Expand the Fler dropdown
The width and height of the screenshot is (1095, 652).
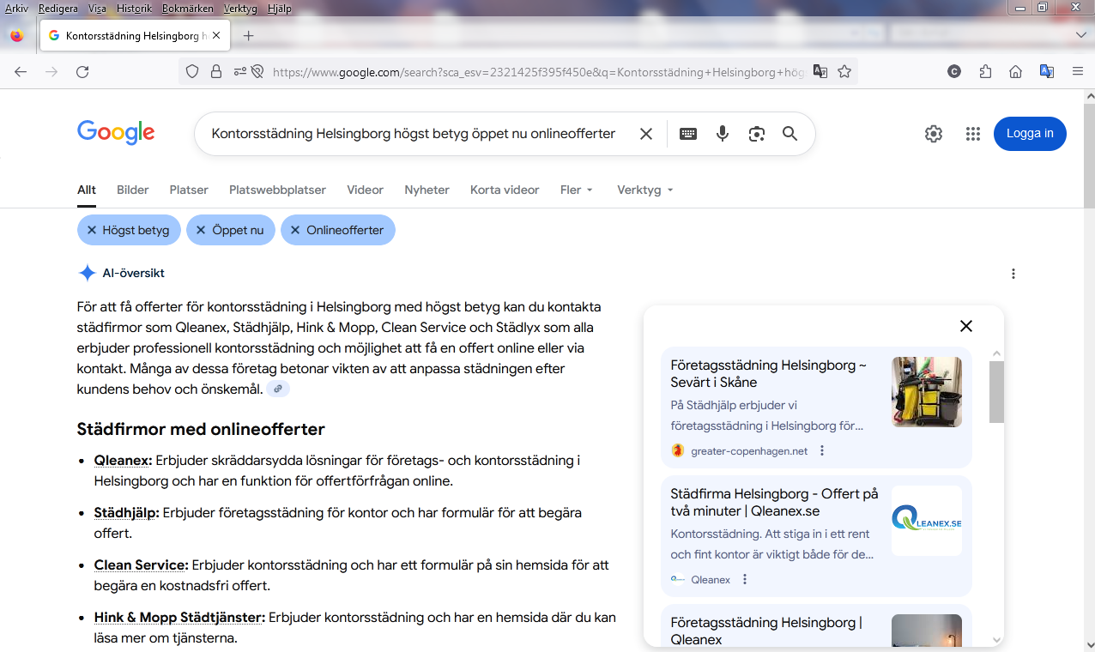pyautogui.click(x=577, y=190)
